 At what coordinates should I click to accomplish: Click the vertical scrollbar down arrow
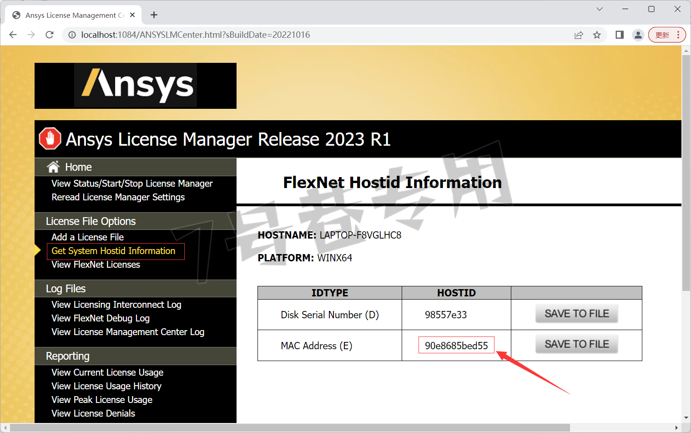click(686, 418)
